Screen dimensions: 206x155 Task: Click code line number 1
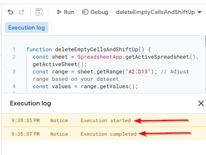[14, 50]
